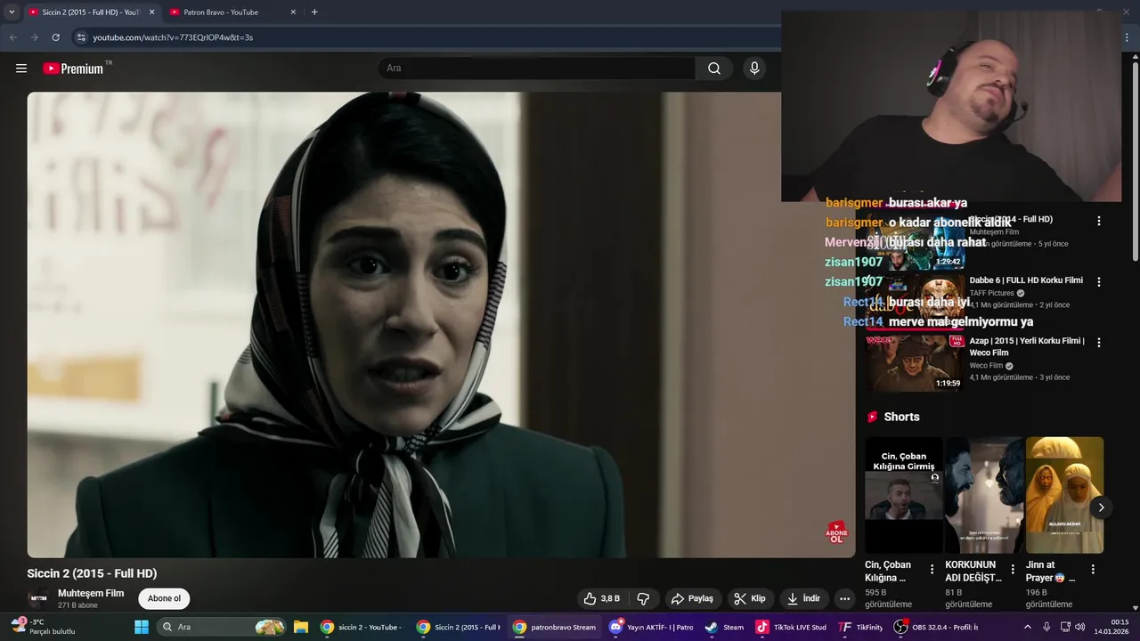Viewport: 1140px width, 641px height.
Task: Click the system tray microphone icon
Action: click(1046, 627)
